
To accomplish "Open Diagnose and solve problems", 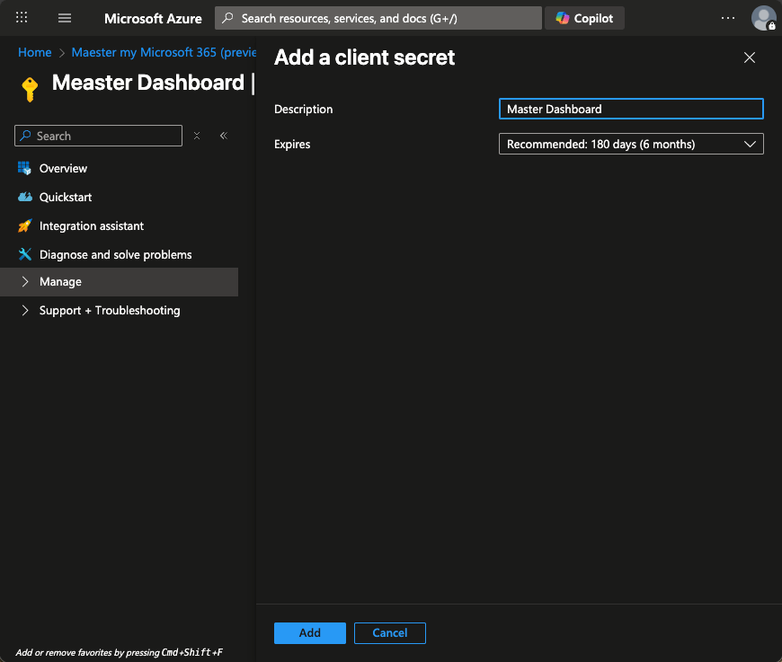I will pyautogui.click(x=115, y=254).
